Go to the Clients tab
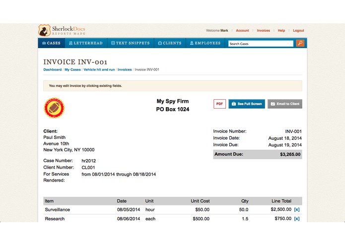 pyautogui.click(x=170, y=43)
